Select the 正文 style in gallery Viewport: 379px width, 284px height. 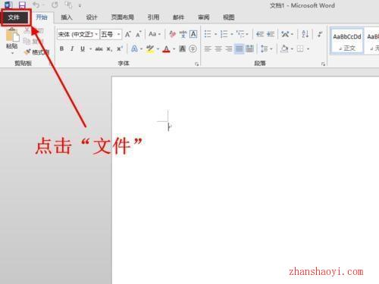[347, 41]
